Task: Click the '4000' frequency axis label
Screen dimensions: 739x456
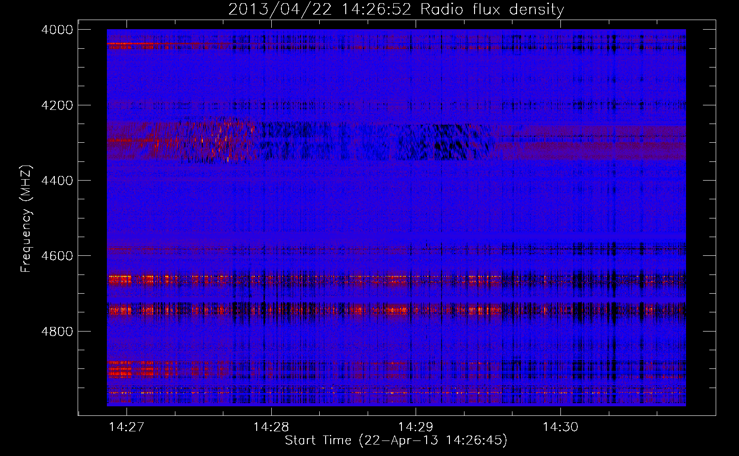Action: click(x=57, y=30)
